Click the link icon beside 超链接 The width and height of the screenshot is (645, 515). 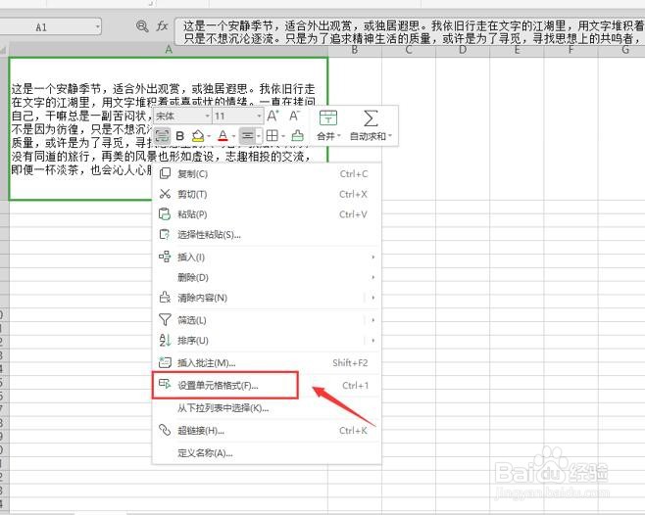(165, 430)
